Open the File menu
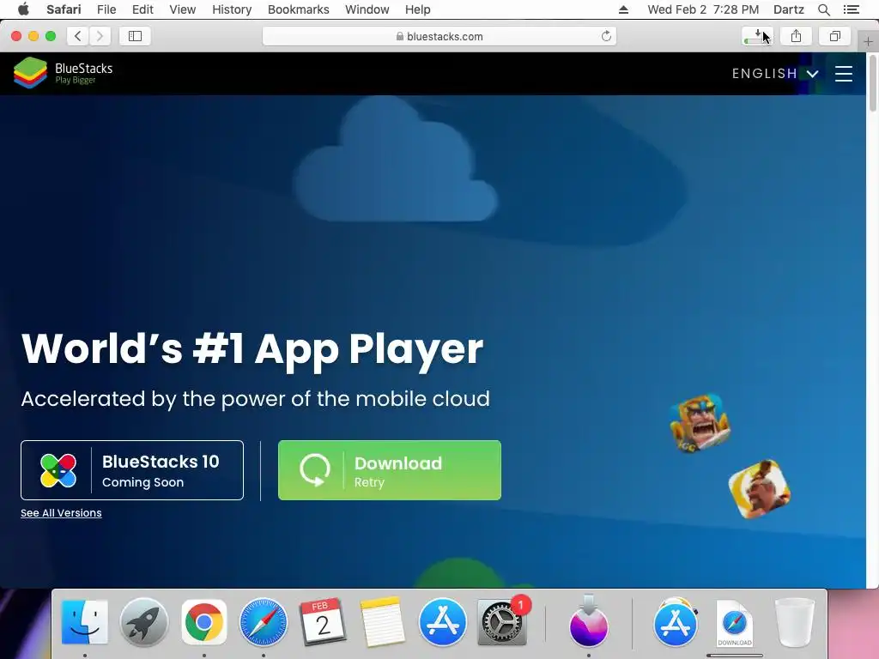Image resolution: width=879 pixels, height=659 pixels. pyautogui.click(x=106, y=9)
